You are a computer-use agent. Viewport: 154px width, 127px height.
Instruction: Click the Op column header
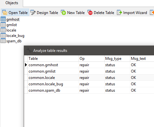pos(92,59)
